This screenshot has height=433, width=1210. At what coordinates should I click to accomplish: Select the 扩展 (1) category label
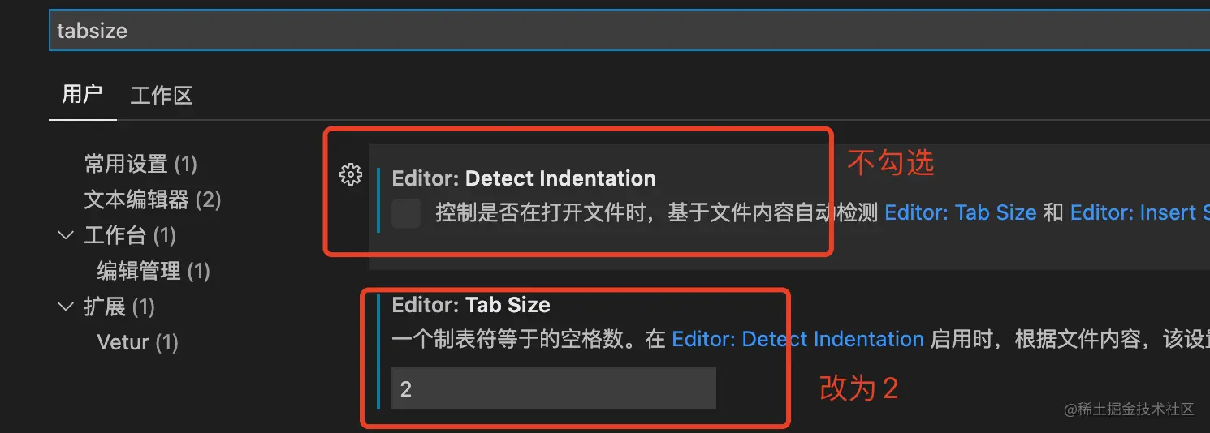tap(119, 307)
